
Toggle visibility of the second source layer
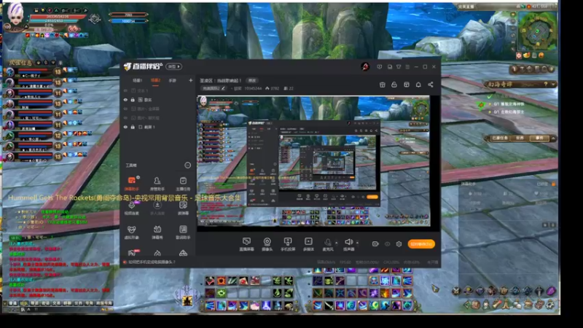tap(125, 100)
